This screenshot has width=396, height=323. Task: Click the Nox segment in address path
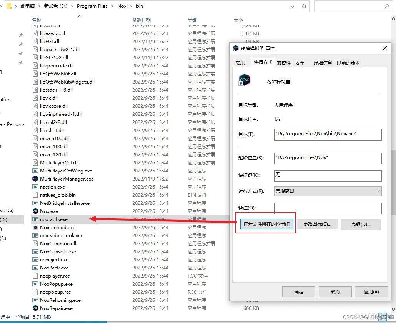click(x=122, y=6)
